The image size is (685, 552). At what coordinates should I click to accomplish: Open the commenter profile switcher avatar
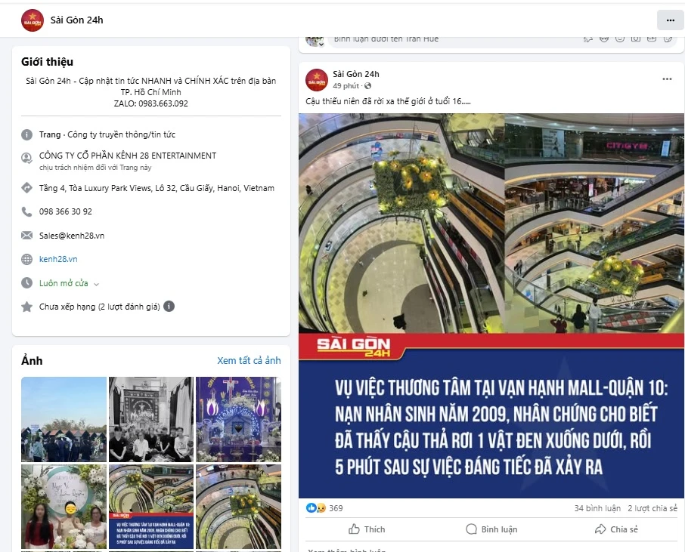point(315,40)
